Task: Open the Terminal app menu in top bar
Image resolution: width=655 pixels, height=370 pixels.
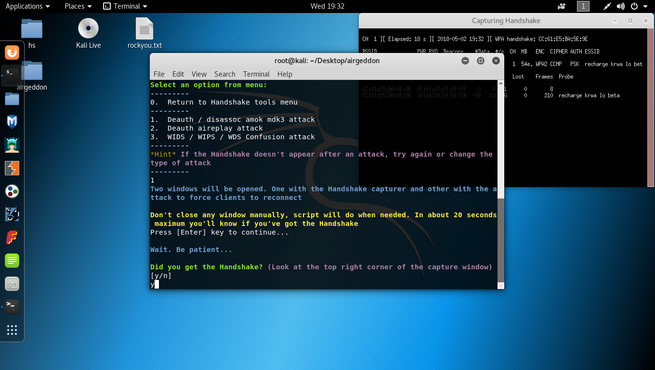Action: pos(125,6)
